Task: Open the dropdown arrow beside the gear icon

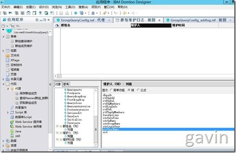Action: [96, 13]
